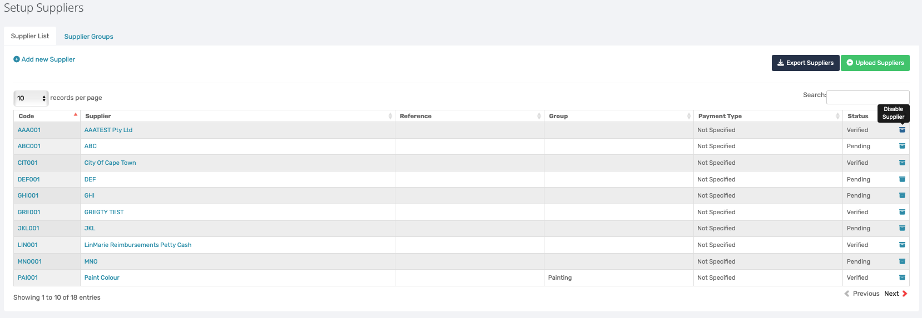Open supplier code GHI001
The image size is (922, 318).
coord(28,195)
